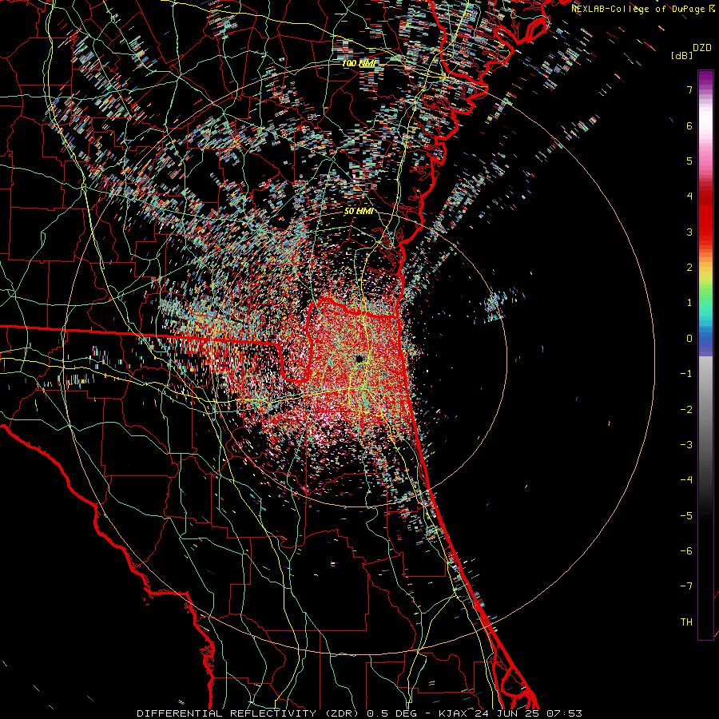The width and height of the screenshot is (719, 719).
Task: Click the -4 value on the color scale
Action: tap(686, 480)
